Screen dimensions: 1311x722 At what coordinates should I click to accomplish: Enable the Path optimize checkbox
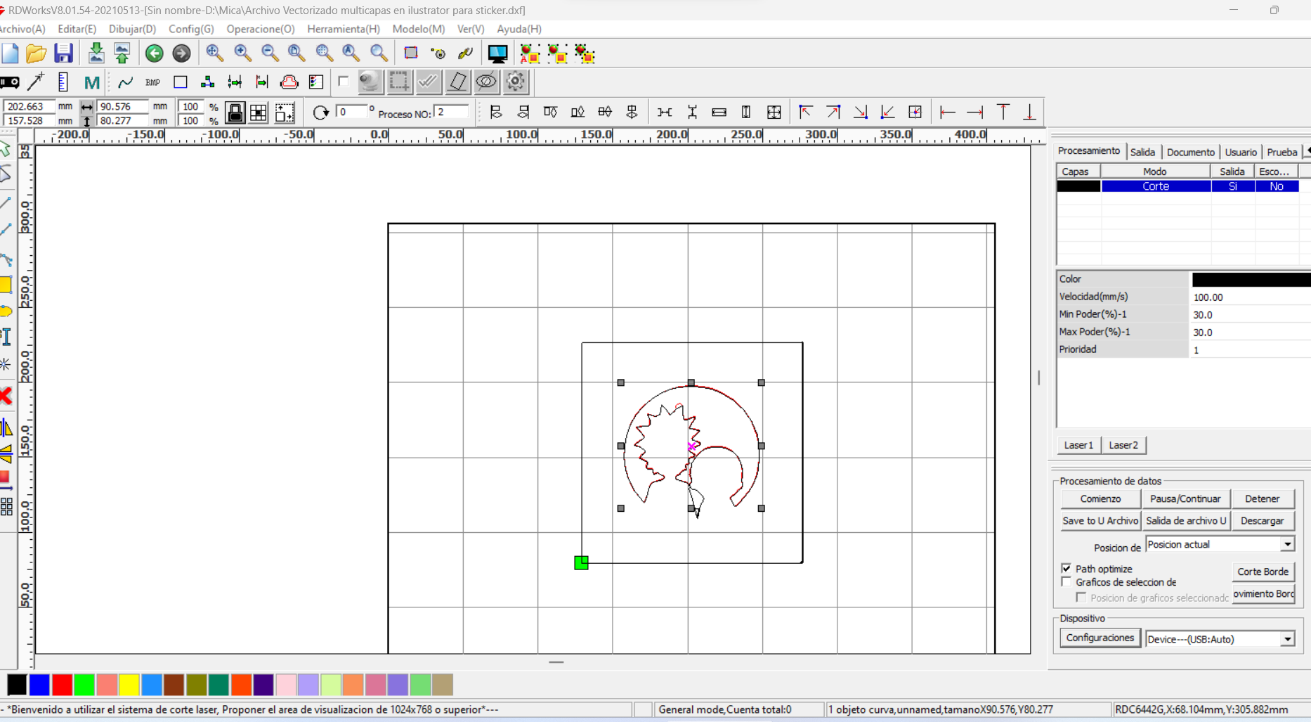[1067, 568]
